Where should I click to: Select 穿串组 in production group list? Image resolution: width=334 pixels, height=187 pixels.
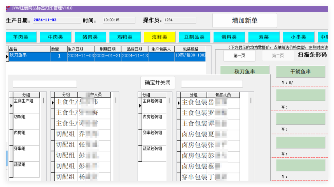(26, 154)
